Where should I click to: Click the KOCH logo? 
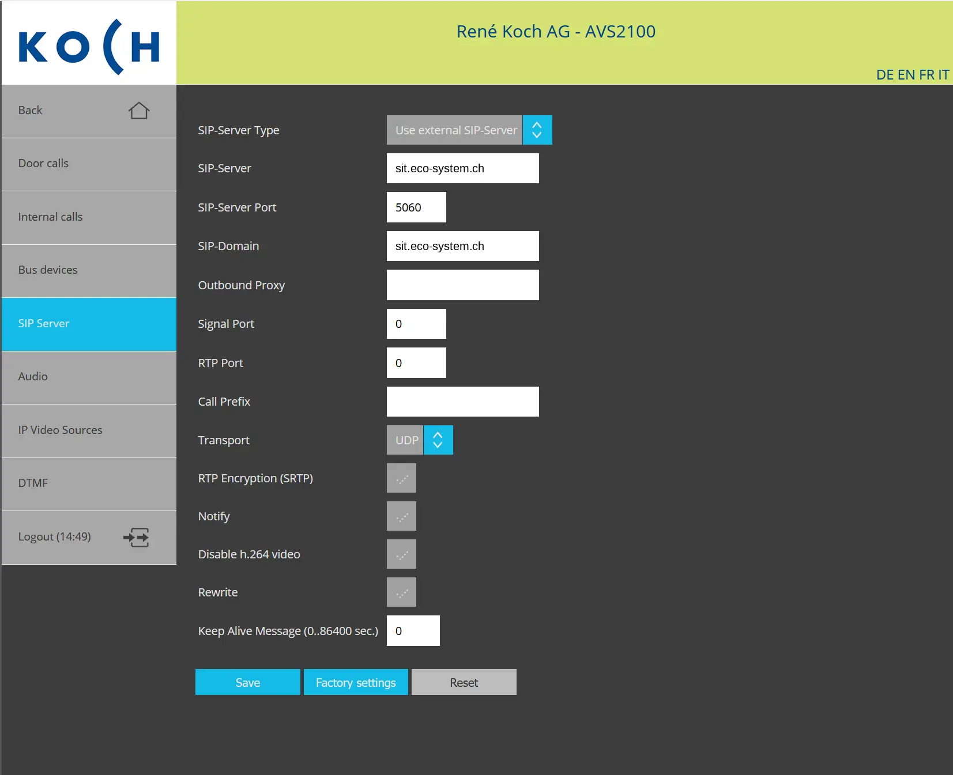89,47
